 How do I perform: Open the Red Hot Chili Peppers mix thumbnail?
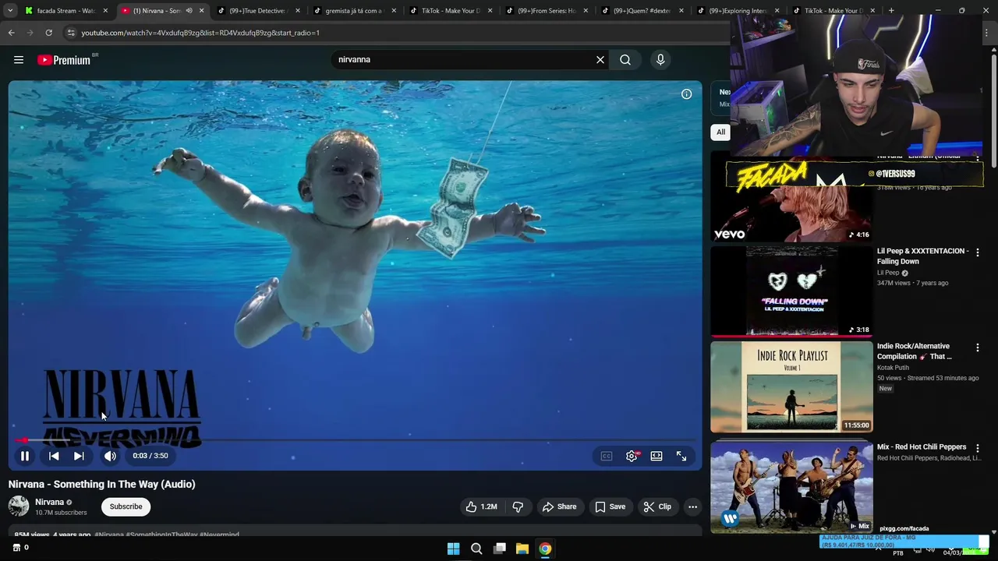click(x=791, y=486)
